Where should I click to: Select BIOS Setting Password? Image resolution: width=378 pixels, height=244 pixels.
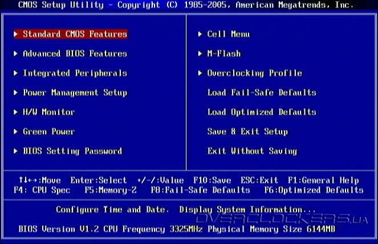tap(72, 151)
